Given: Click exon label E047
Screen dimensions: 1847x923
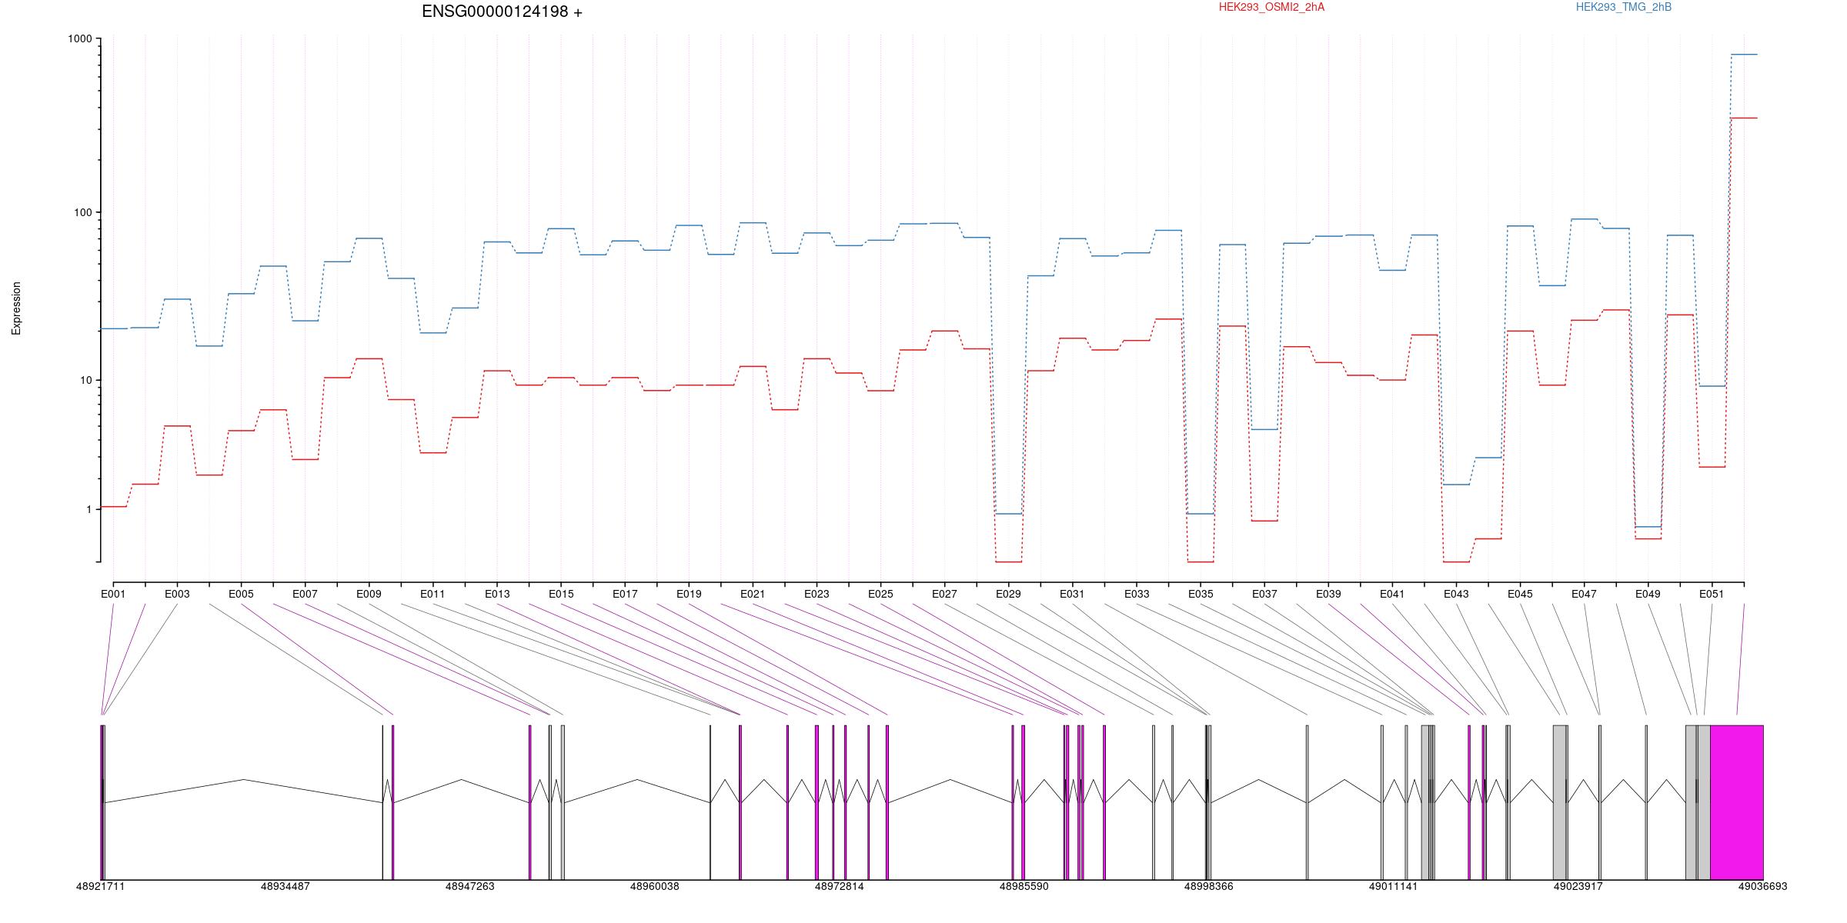Looking at the screenshot, I should coord(1584,594).
